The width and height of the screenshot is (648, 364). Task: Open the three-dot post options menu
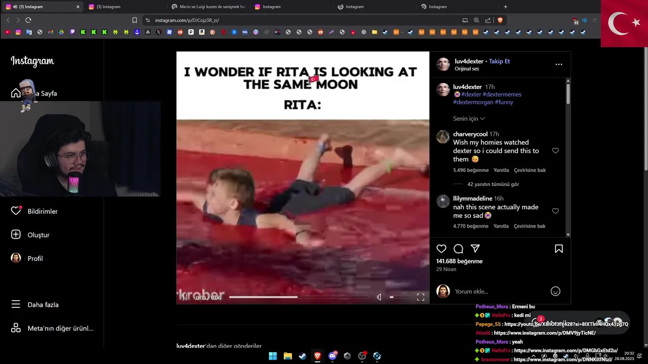tap(559, 64)
